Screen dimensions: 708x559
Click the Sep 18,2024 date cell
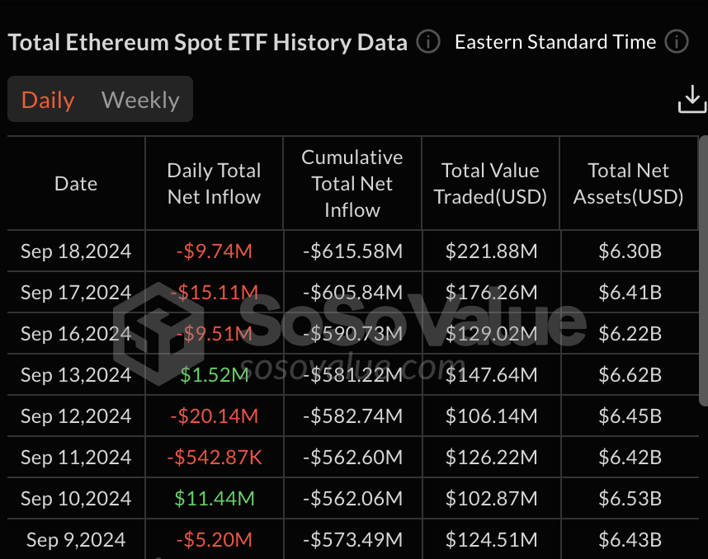click(x=76, y=251)
